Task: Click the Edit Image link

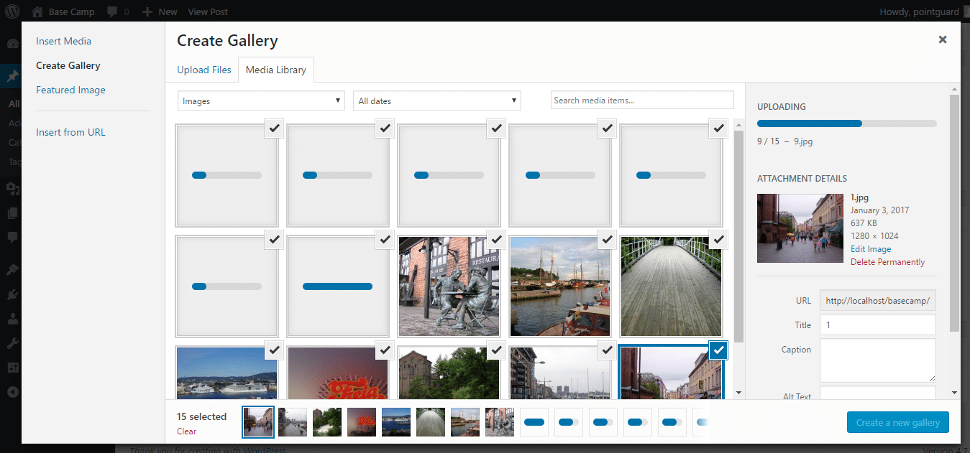Action: coord(871,249)
